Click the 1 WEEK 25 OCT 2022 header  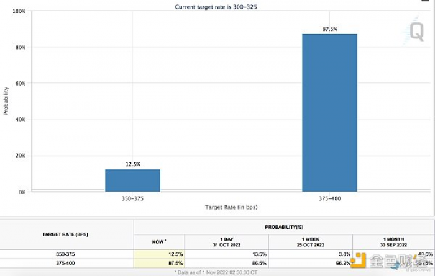[x=311, y=242]
